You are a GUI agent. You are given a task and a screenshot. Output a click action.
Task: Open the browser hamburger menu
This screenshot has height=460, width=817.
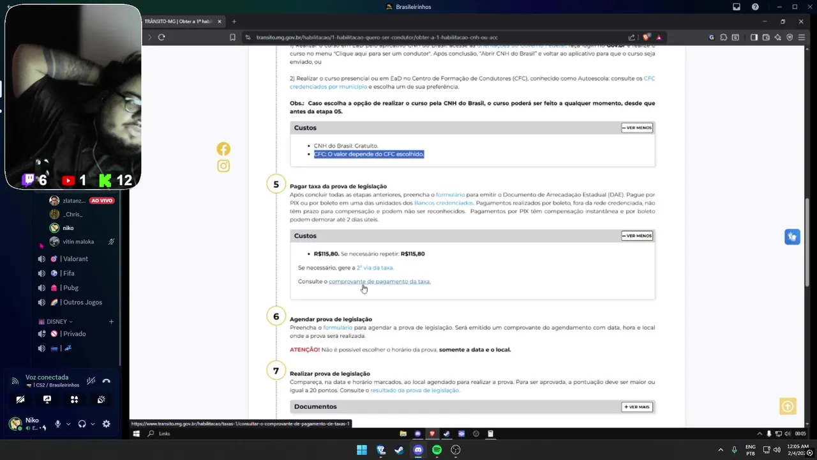tap(802, 37)
